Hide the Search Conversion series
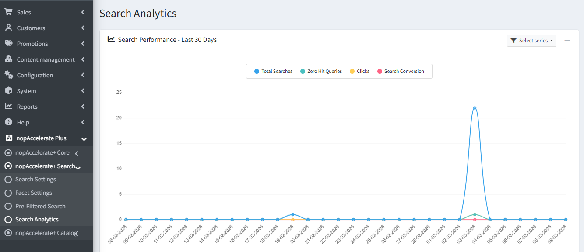This screenshot has height=252, width=584. coord(401,71)
